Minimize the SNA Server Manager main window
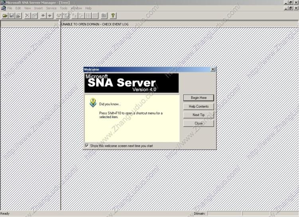 point(286,3)
